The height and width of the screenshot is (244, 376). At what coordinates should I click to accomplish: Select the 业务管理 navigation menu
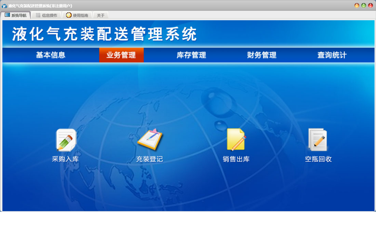click(121, 55)
